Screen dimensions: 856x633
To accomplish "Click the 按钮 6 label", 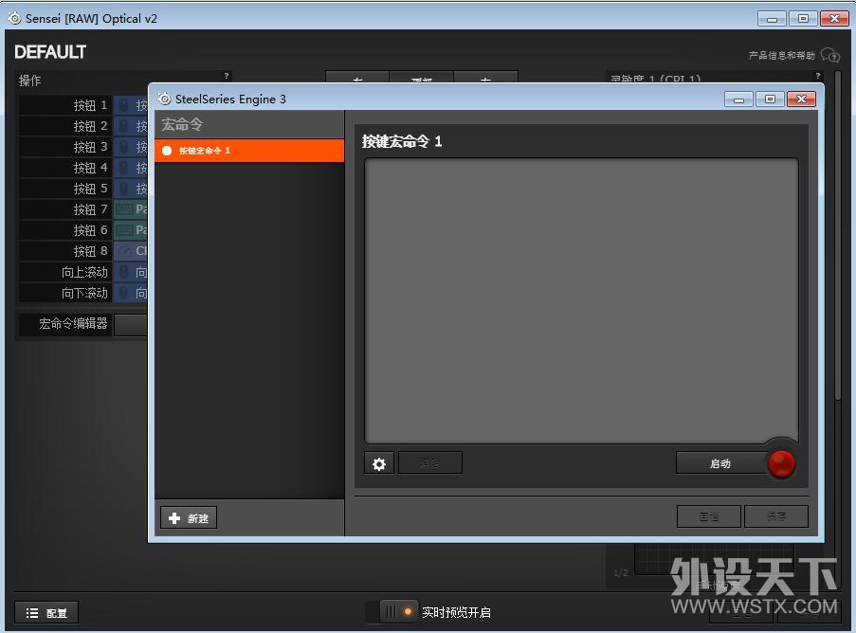I will (x=90, y=230).
